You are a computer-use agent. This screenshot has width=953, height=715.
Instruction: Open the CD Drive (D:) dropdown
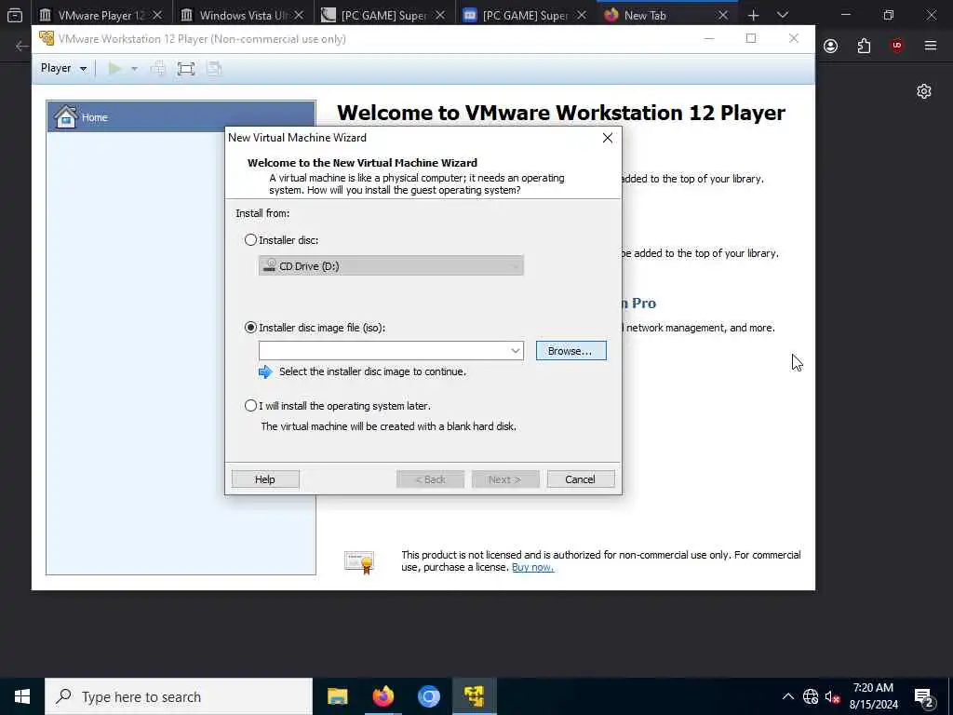tap(391, 265)
